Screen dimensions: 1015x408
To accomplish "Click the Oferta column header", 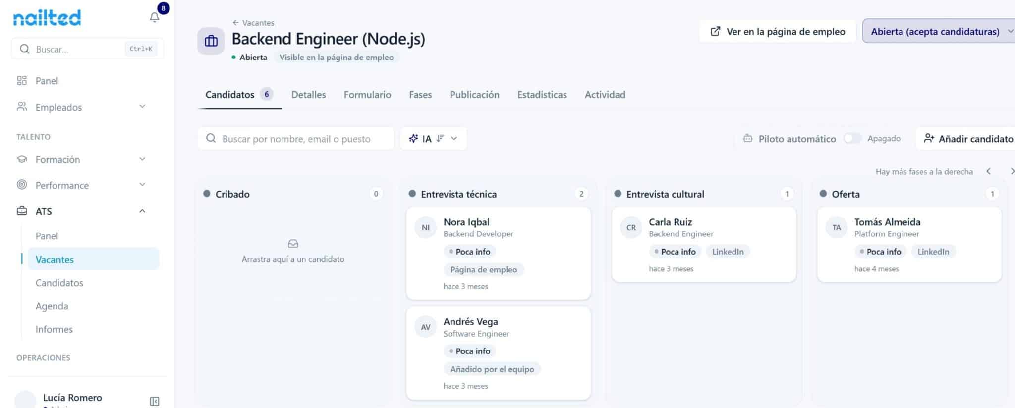I will tap(846, 194).
